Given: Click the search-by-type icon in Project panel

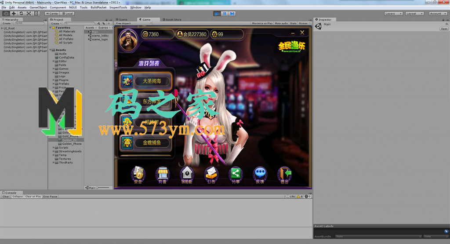Looking at the screenshot, I should coord(99,24).
